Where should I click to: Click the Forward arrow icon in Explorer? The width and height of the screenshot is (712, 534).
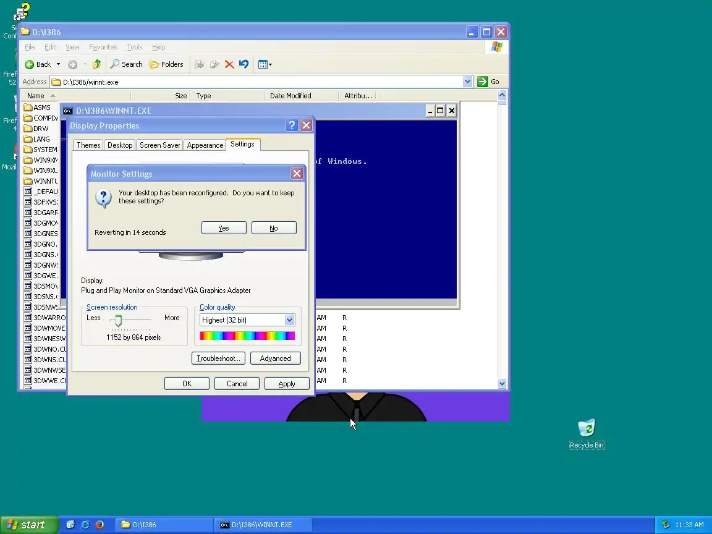72,64
